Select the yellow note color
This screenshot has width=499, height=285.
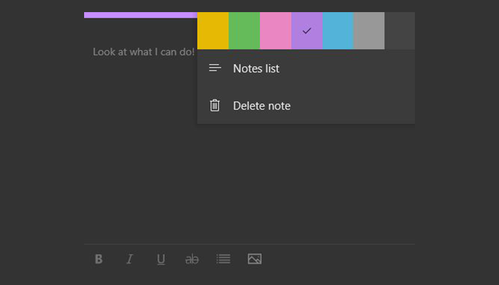[213, 31]
